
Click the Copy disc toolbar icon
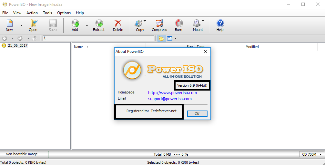(x=138, y=23)
